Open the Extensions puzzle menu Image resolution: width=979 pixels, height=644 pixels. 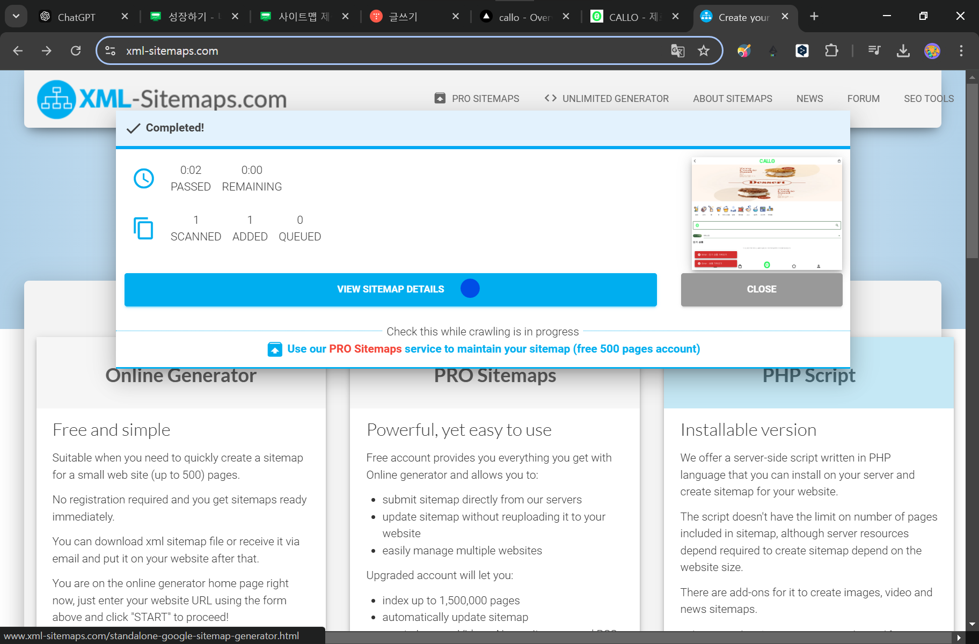[831, 50]
